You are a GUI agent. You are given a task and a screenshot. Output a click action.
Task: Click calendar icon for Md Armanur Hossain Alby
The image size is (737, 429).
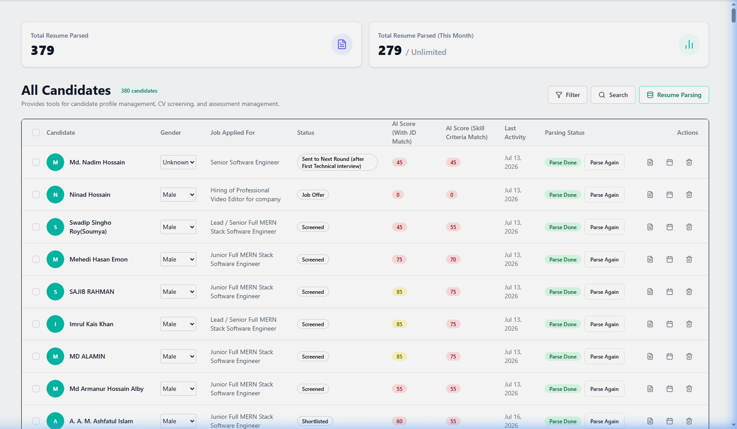pos(670,389)
